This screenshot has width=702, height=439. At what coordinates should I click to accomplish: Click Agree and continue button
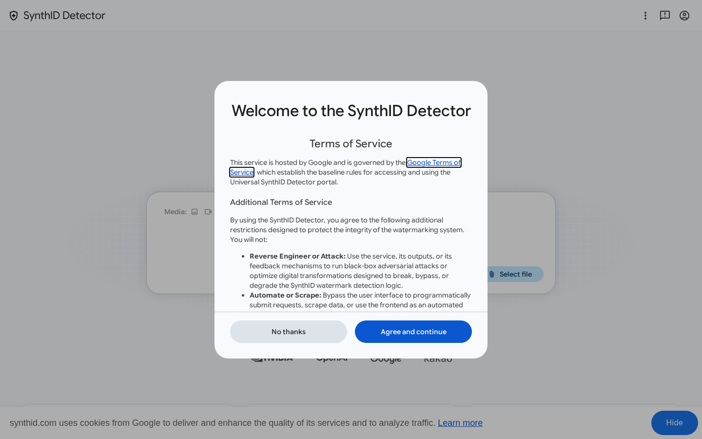[x=413, y=332]
